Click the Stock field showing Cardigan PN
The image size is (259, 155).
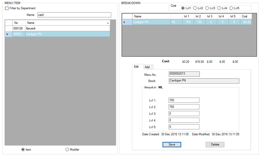204,81
